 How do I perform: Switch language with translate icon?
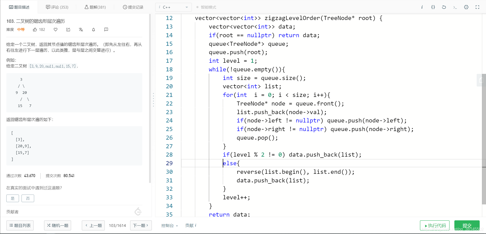click(81, 30)
